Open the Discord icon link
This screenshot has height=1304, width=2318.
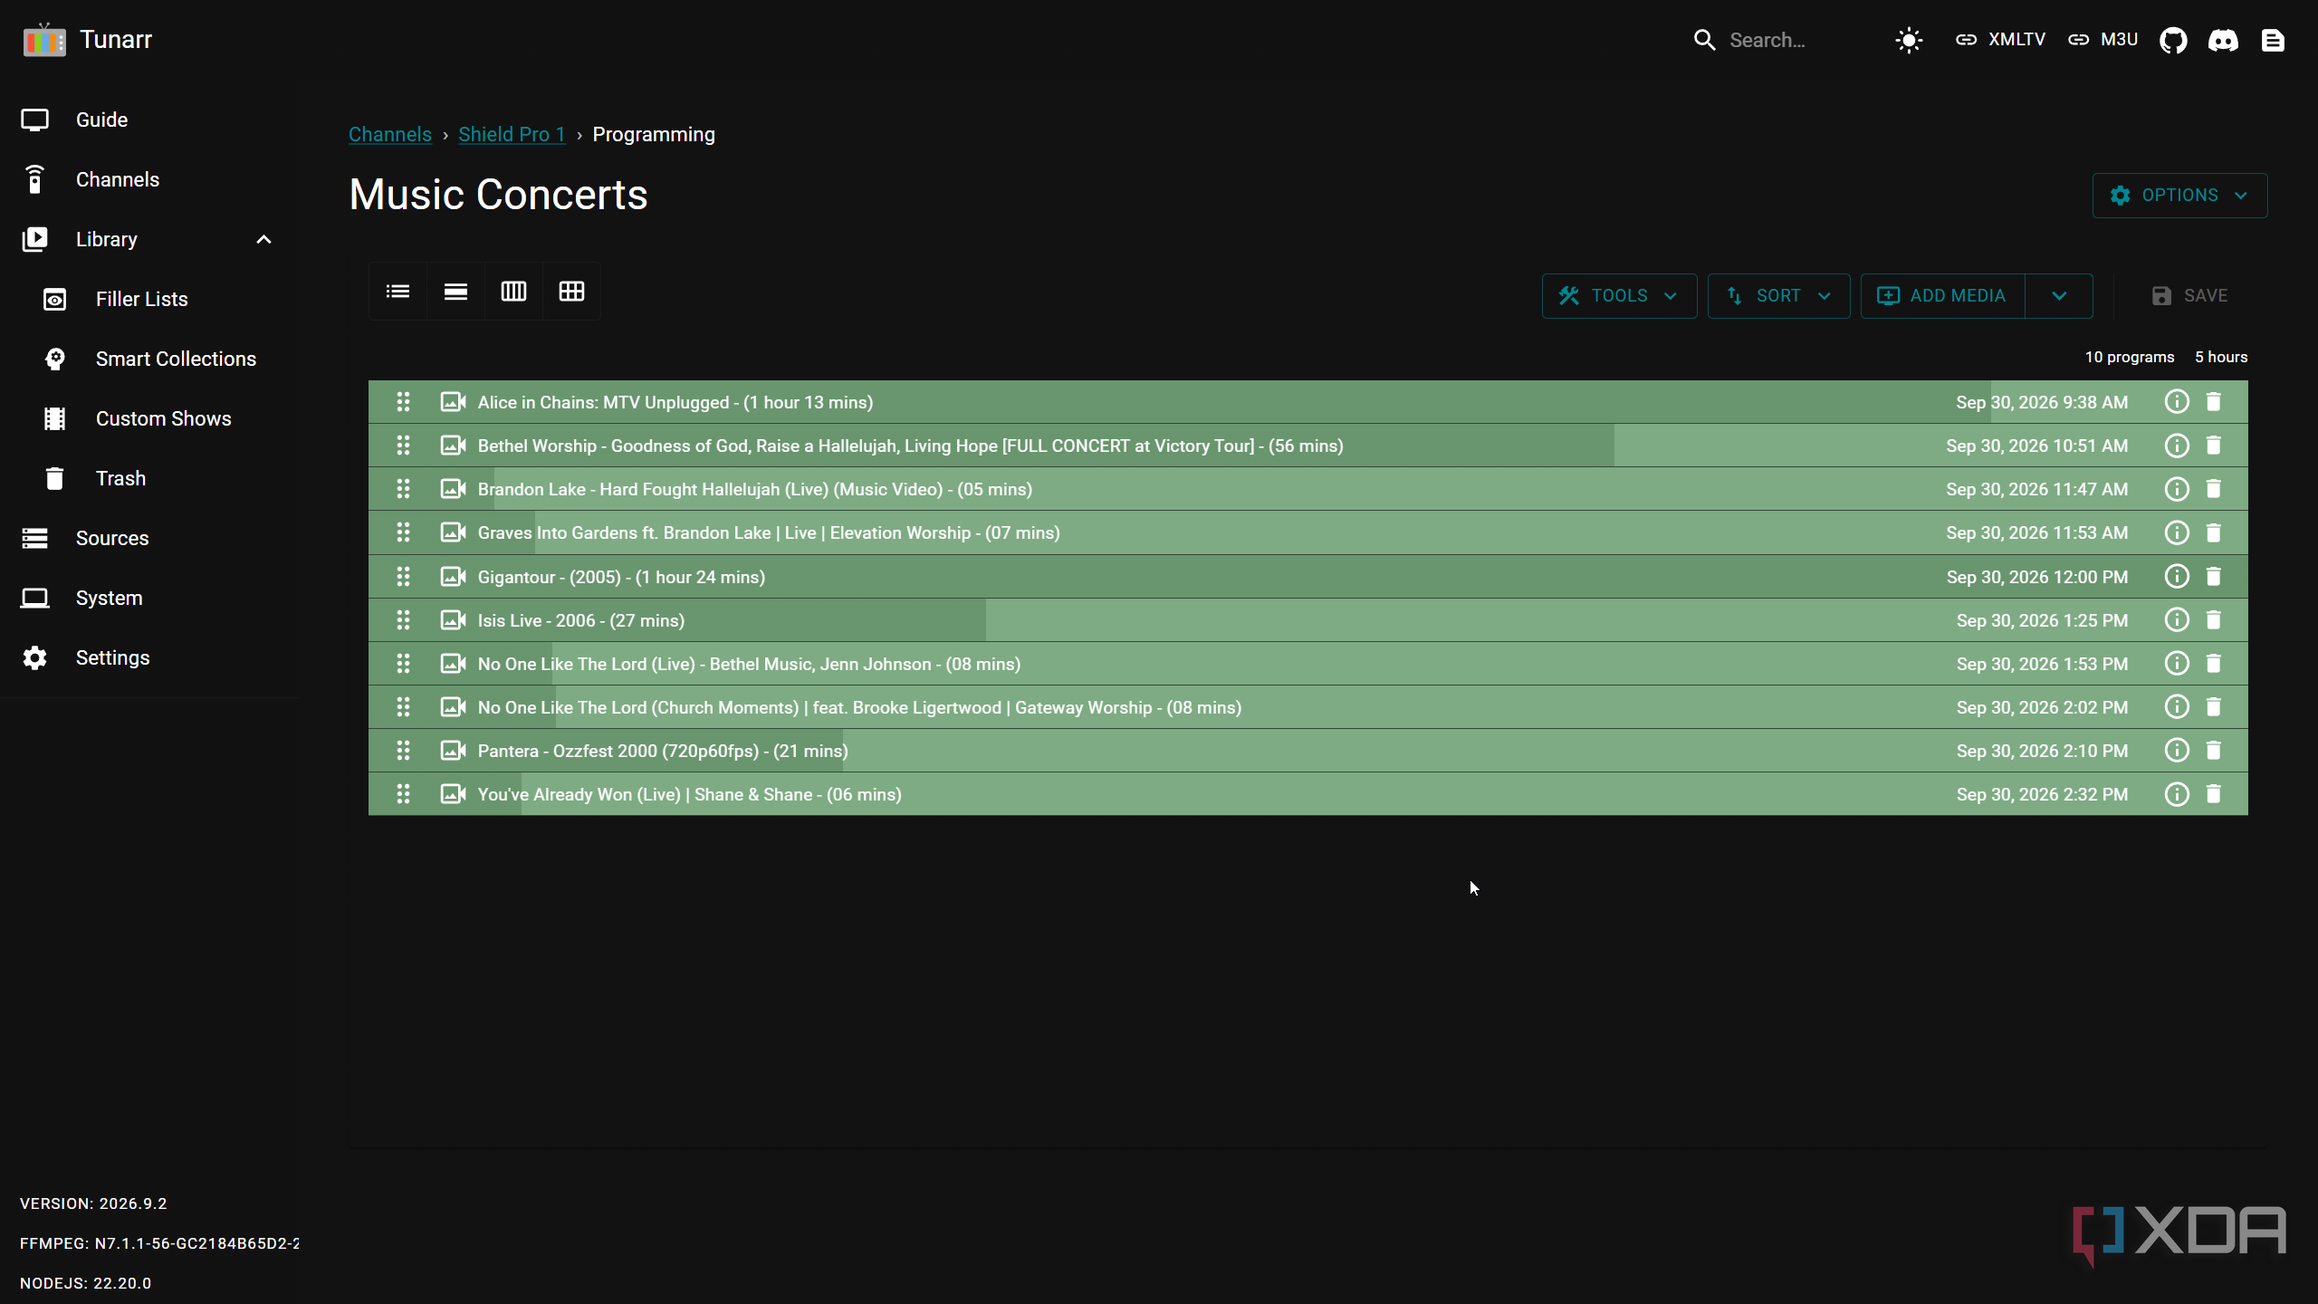pyautogui.click(x=2223, y=40)
